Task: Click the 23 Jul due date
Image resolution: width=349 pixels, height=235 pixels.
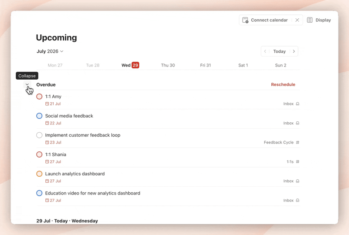Action: [55, 142]
